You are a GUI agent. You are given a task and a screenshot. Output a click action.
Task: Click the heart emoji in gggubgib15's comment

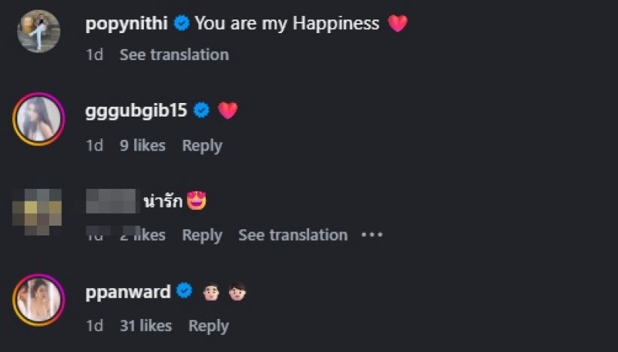tap(228, 111)
